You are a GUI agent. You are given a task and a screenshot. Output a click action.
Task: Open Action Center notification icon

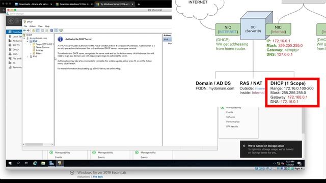pos(299,163)
